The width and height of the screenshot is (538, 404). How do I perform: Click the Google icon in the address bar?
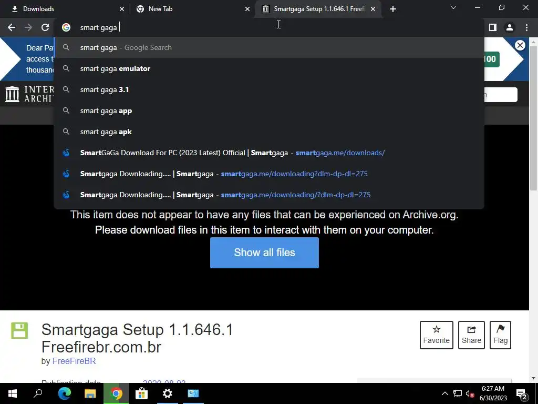[66, 27]
